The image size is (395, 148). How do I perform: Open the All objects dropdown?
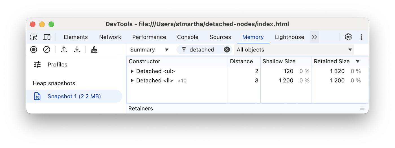[294, 50]
